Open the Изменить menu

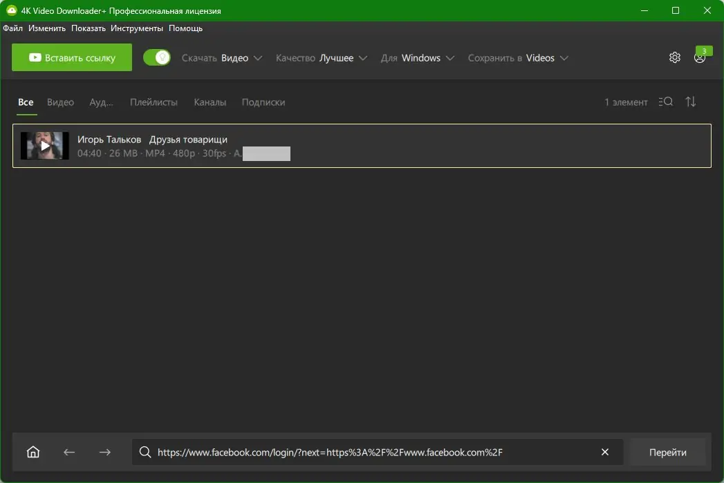click(x=46, y=28)
